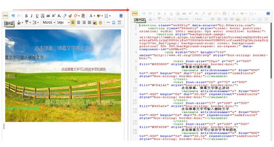This screenshot has width=274, height=147.
Task: Toggle italic formatting in left editor
Action: coord(32,16)
